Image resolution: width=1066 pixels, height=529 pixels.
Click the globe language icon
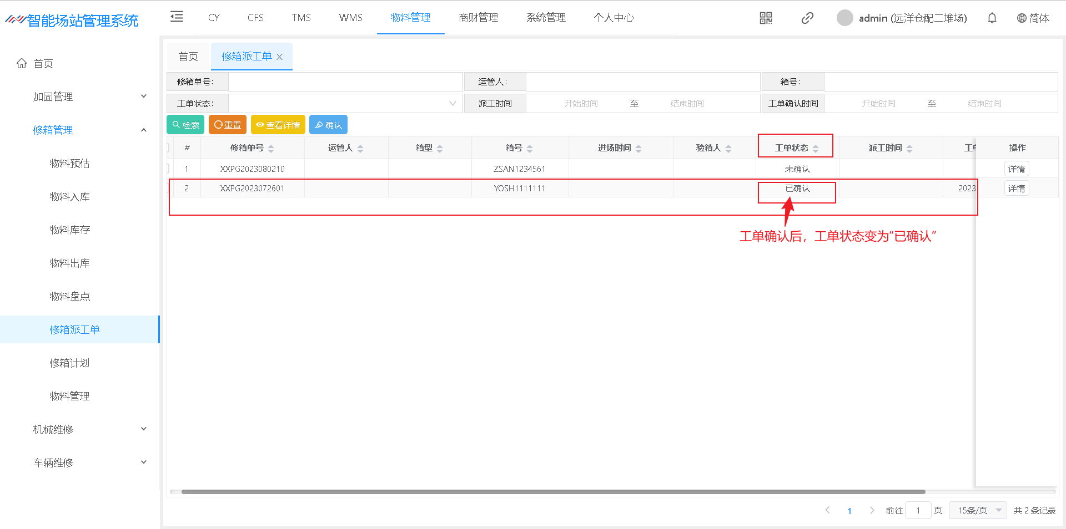pyautogui.click(x=1021, y=18)
